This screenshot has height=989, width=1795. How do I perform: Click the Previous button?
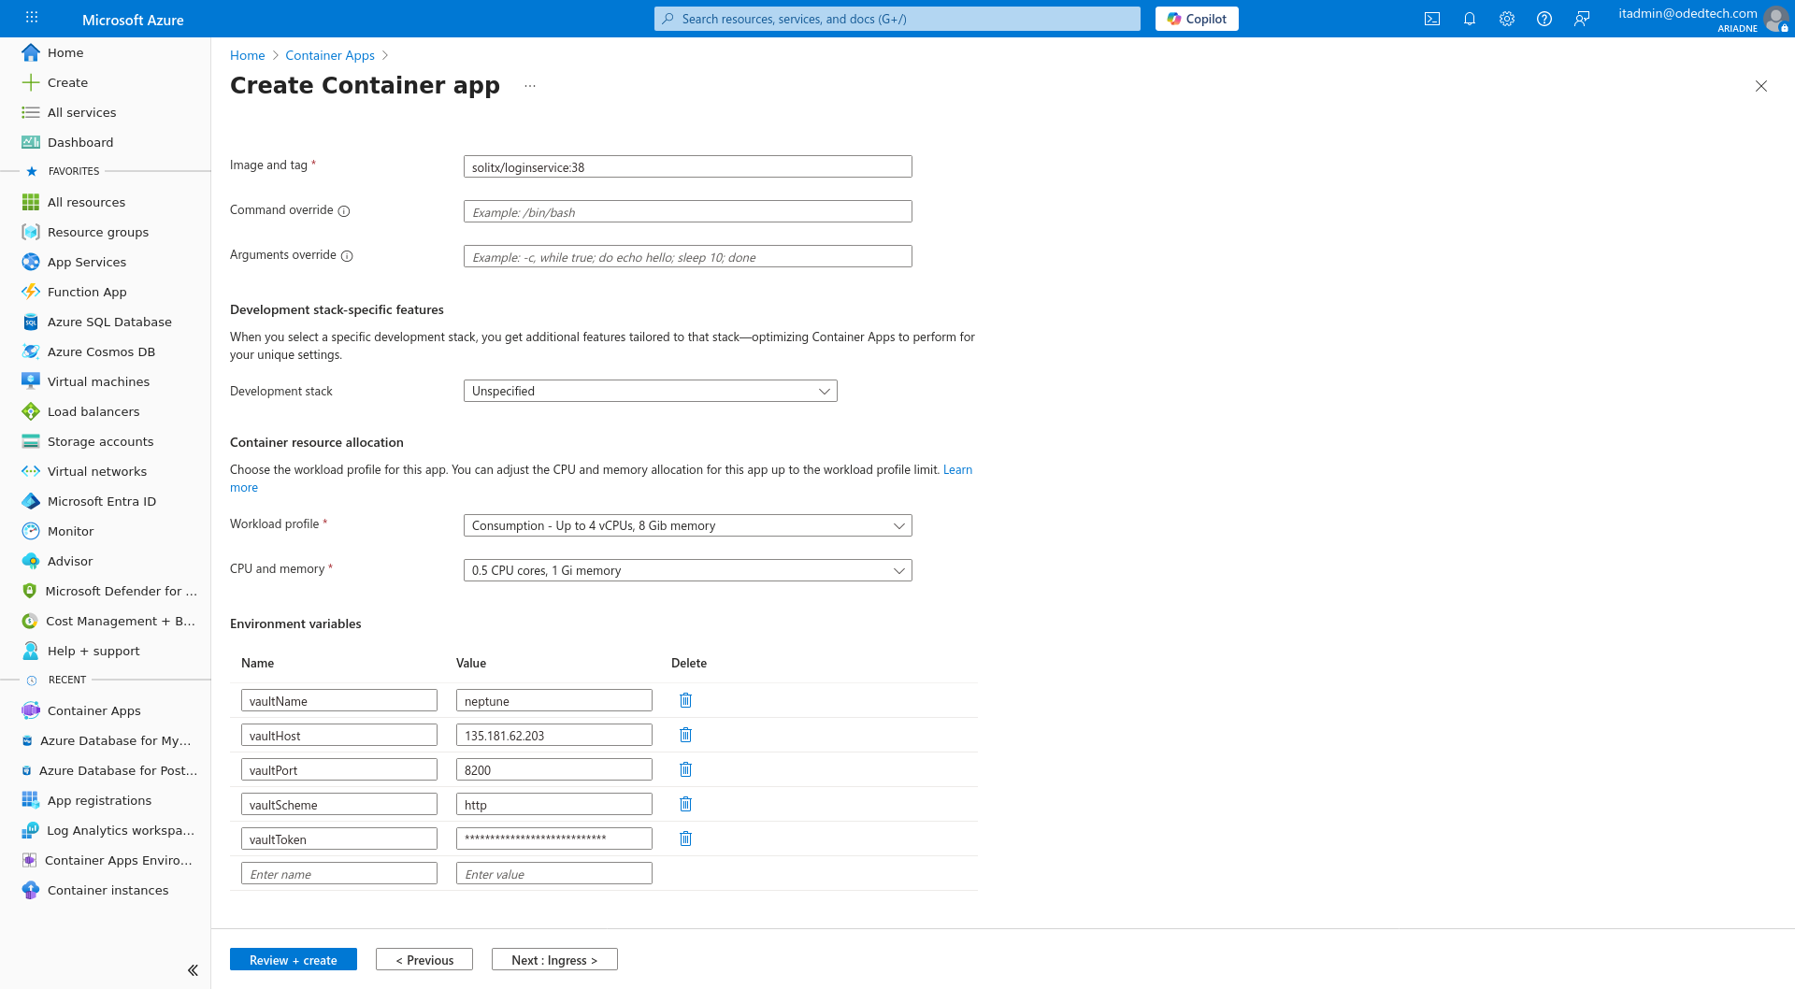424,960
